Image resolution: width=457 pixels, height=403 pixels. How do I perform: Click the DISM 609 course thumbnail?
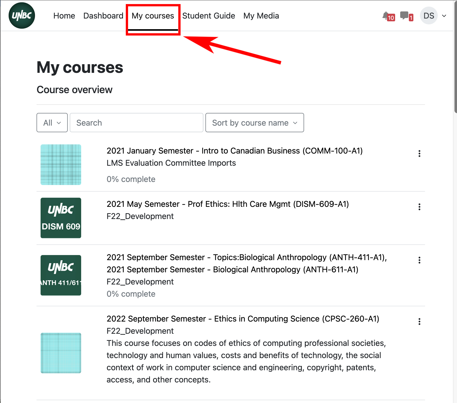coord(61,218)
